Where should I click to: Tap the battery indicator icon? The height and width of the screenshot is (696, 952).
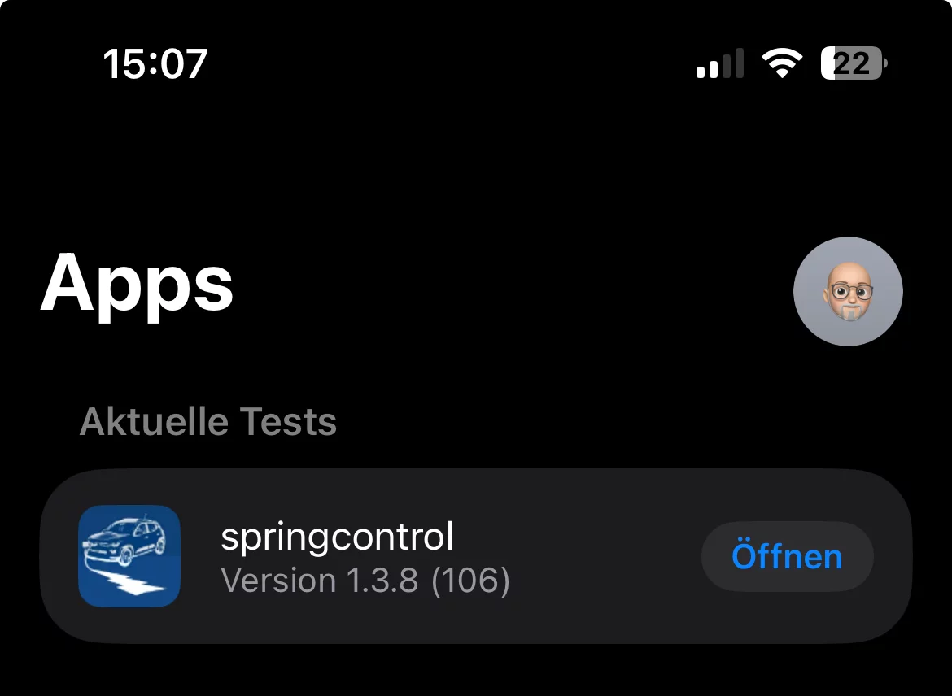point(854,63)
